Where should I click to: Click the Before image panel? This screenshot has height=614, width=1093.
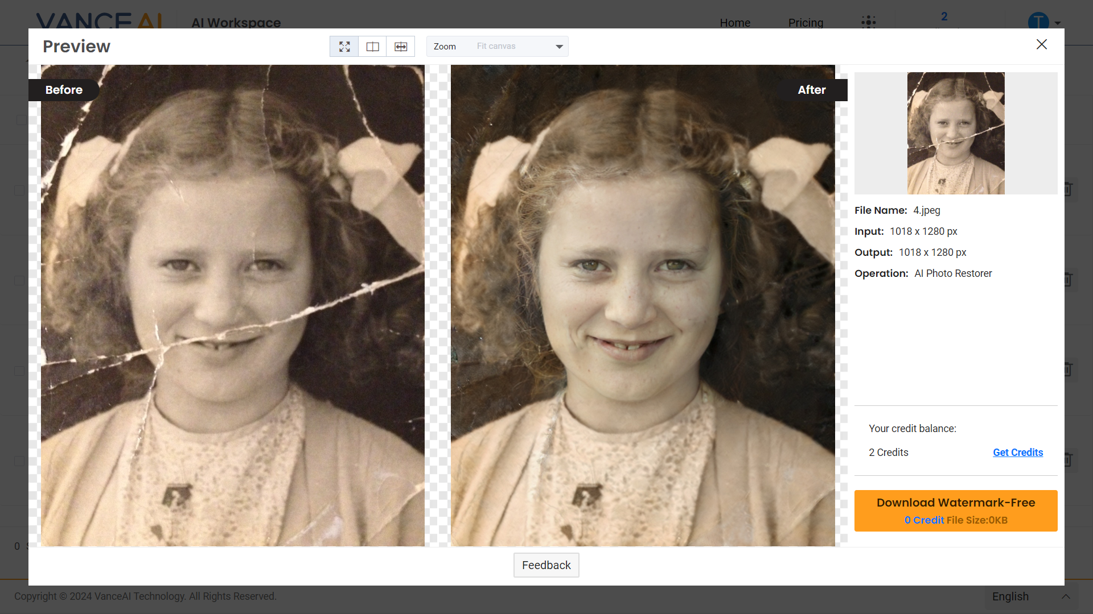233,306
